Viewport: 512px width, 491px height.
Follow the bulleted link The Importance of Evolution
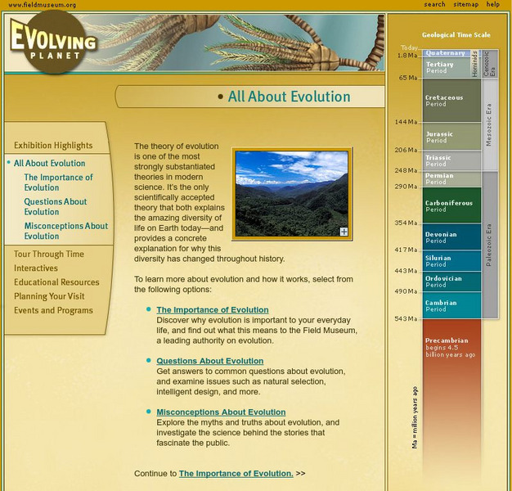coord(213,309)
